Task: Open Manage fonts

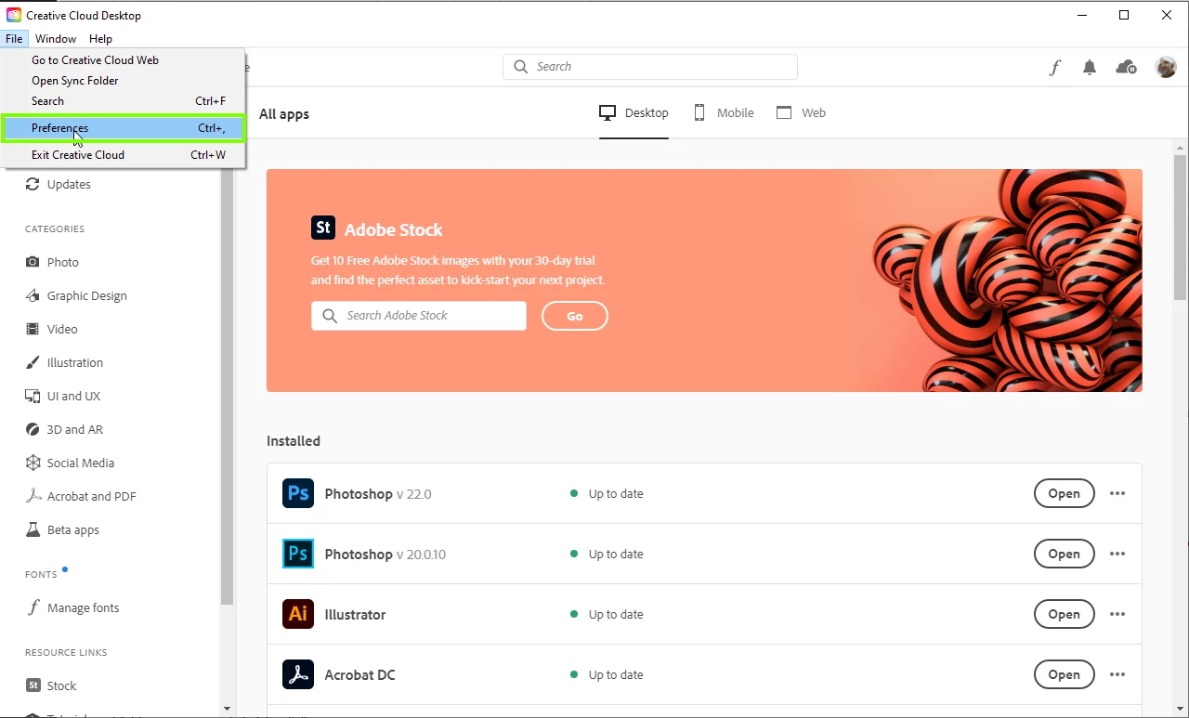Action: coord(72,607)
